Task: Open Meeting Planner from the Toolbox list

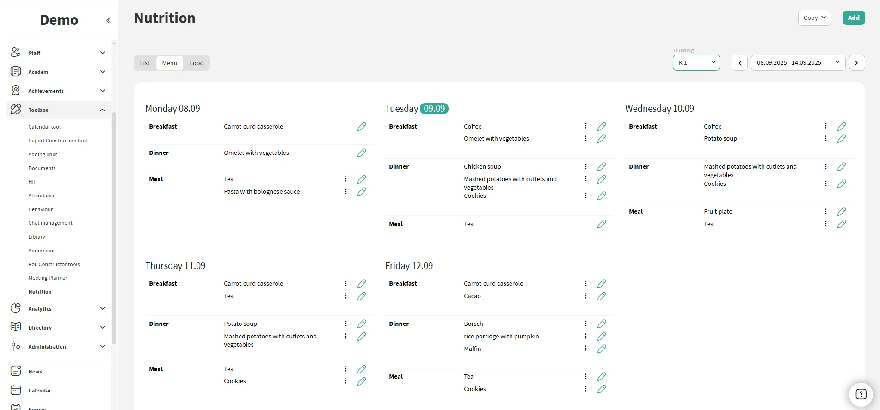Action: [x=48, y=278]
